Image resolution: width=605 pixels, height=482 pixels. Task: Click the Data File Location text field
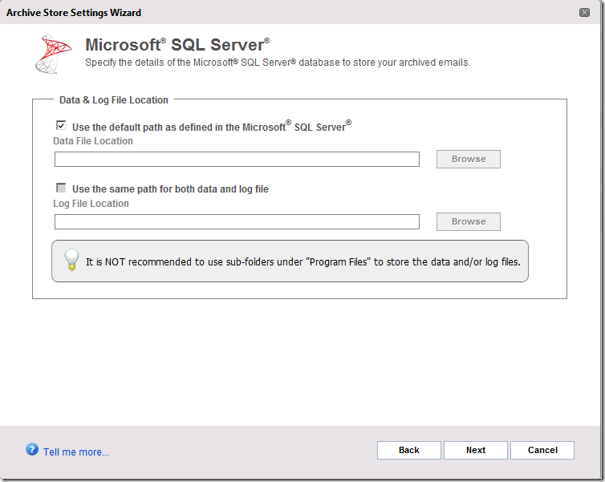coord(237,159)
